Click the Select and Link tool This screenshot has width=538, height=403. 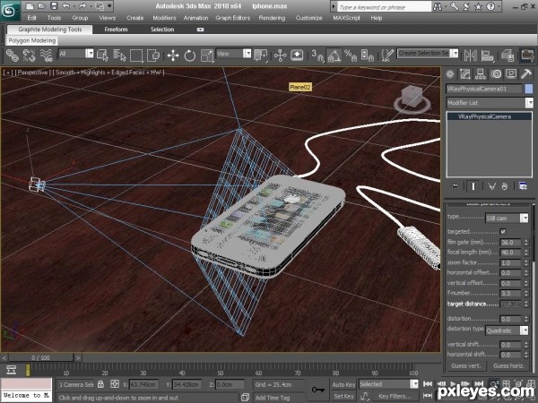pyautogui.click(x=12, y=56)
